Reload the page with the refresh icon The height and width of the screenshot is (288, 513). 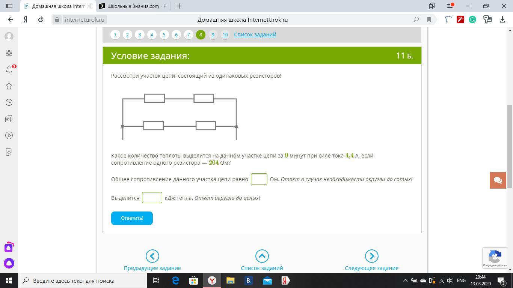41,19
